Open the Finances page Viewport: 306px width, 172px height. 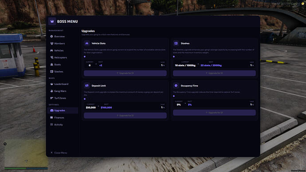click(x=63, y=118)
